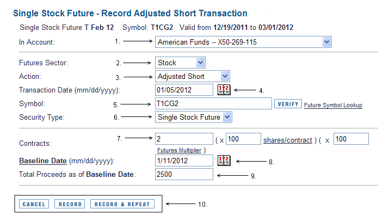The width and height of the screenshot is (389, 222).
Task: Open the Future Symbol Lookup link
Action: click(333, 105)
